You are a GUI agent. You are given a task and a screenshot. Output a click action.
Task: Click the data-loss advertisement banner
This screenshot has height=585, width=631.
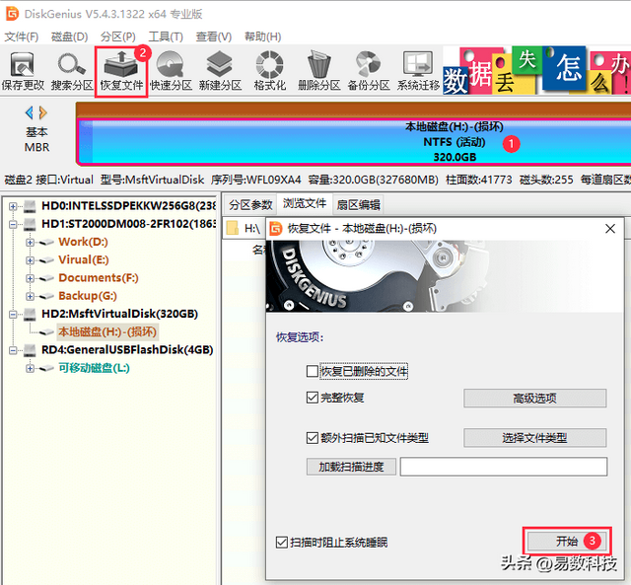pyautogui.click(x=536, y=70)
